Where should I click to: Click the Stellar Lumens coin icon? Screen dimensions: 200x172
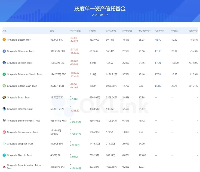click(4, 120)
